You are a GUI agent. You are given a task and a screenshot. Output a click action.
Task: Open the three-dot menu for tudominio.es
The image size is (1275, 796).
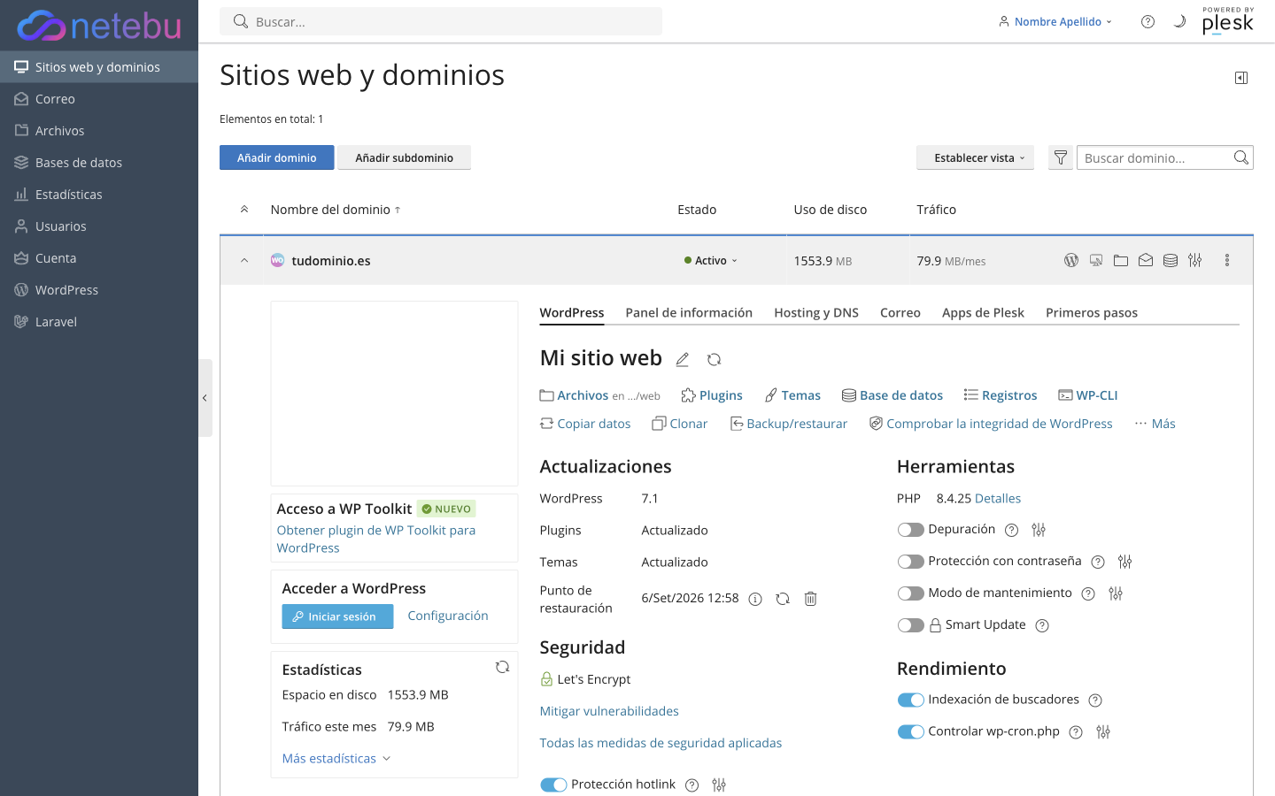pyautogui.click(x=1227, y=260)
